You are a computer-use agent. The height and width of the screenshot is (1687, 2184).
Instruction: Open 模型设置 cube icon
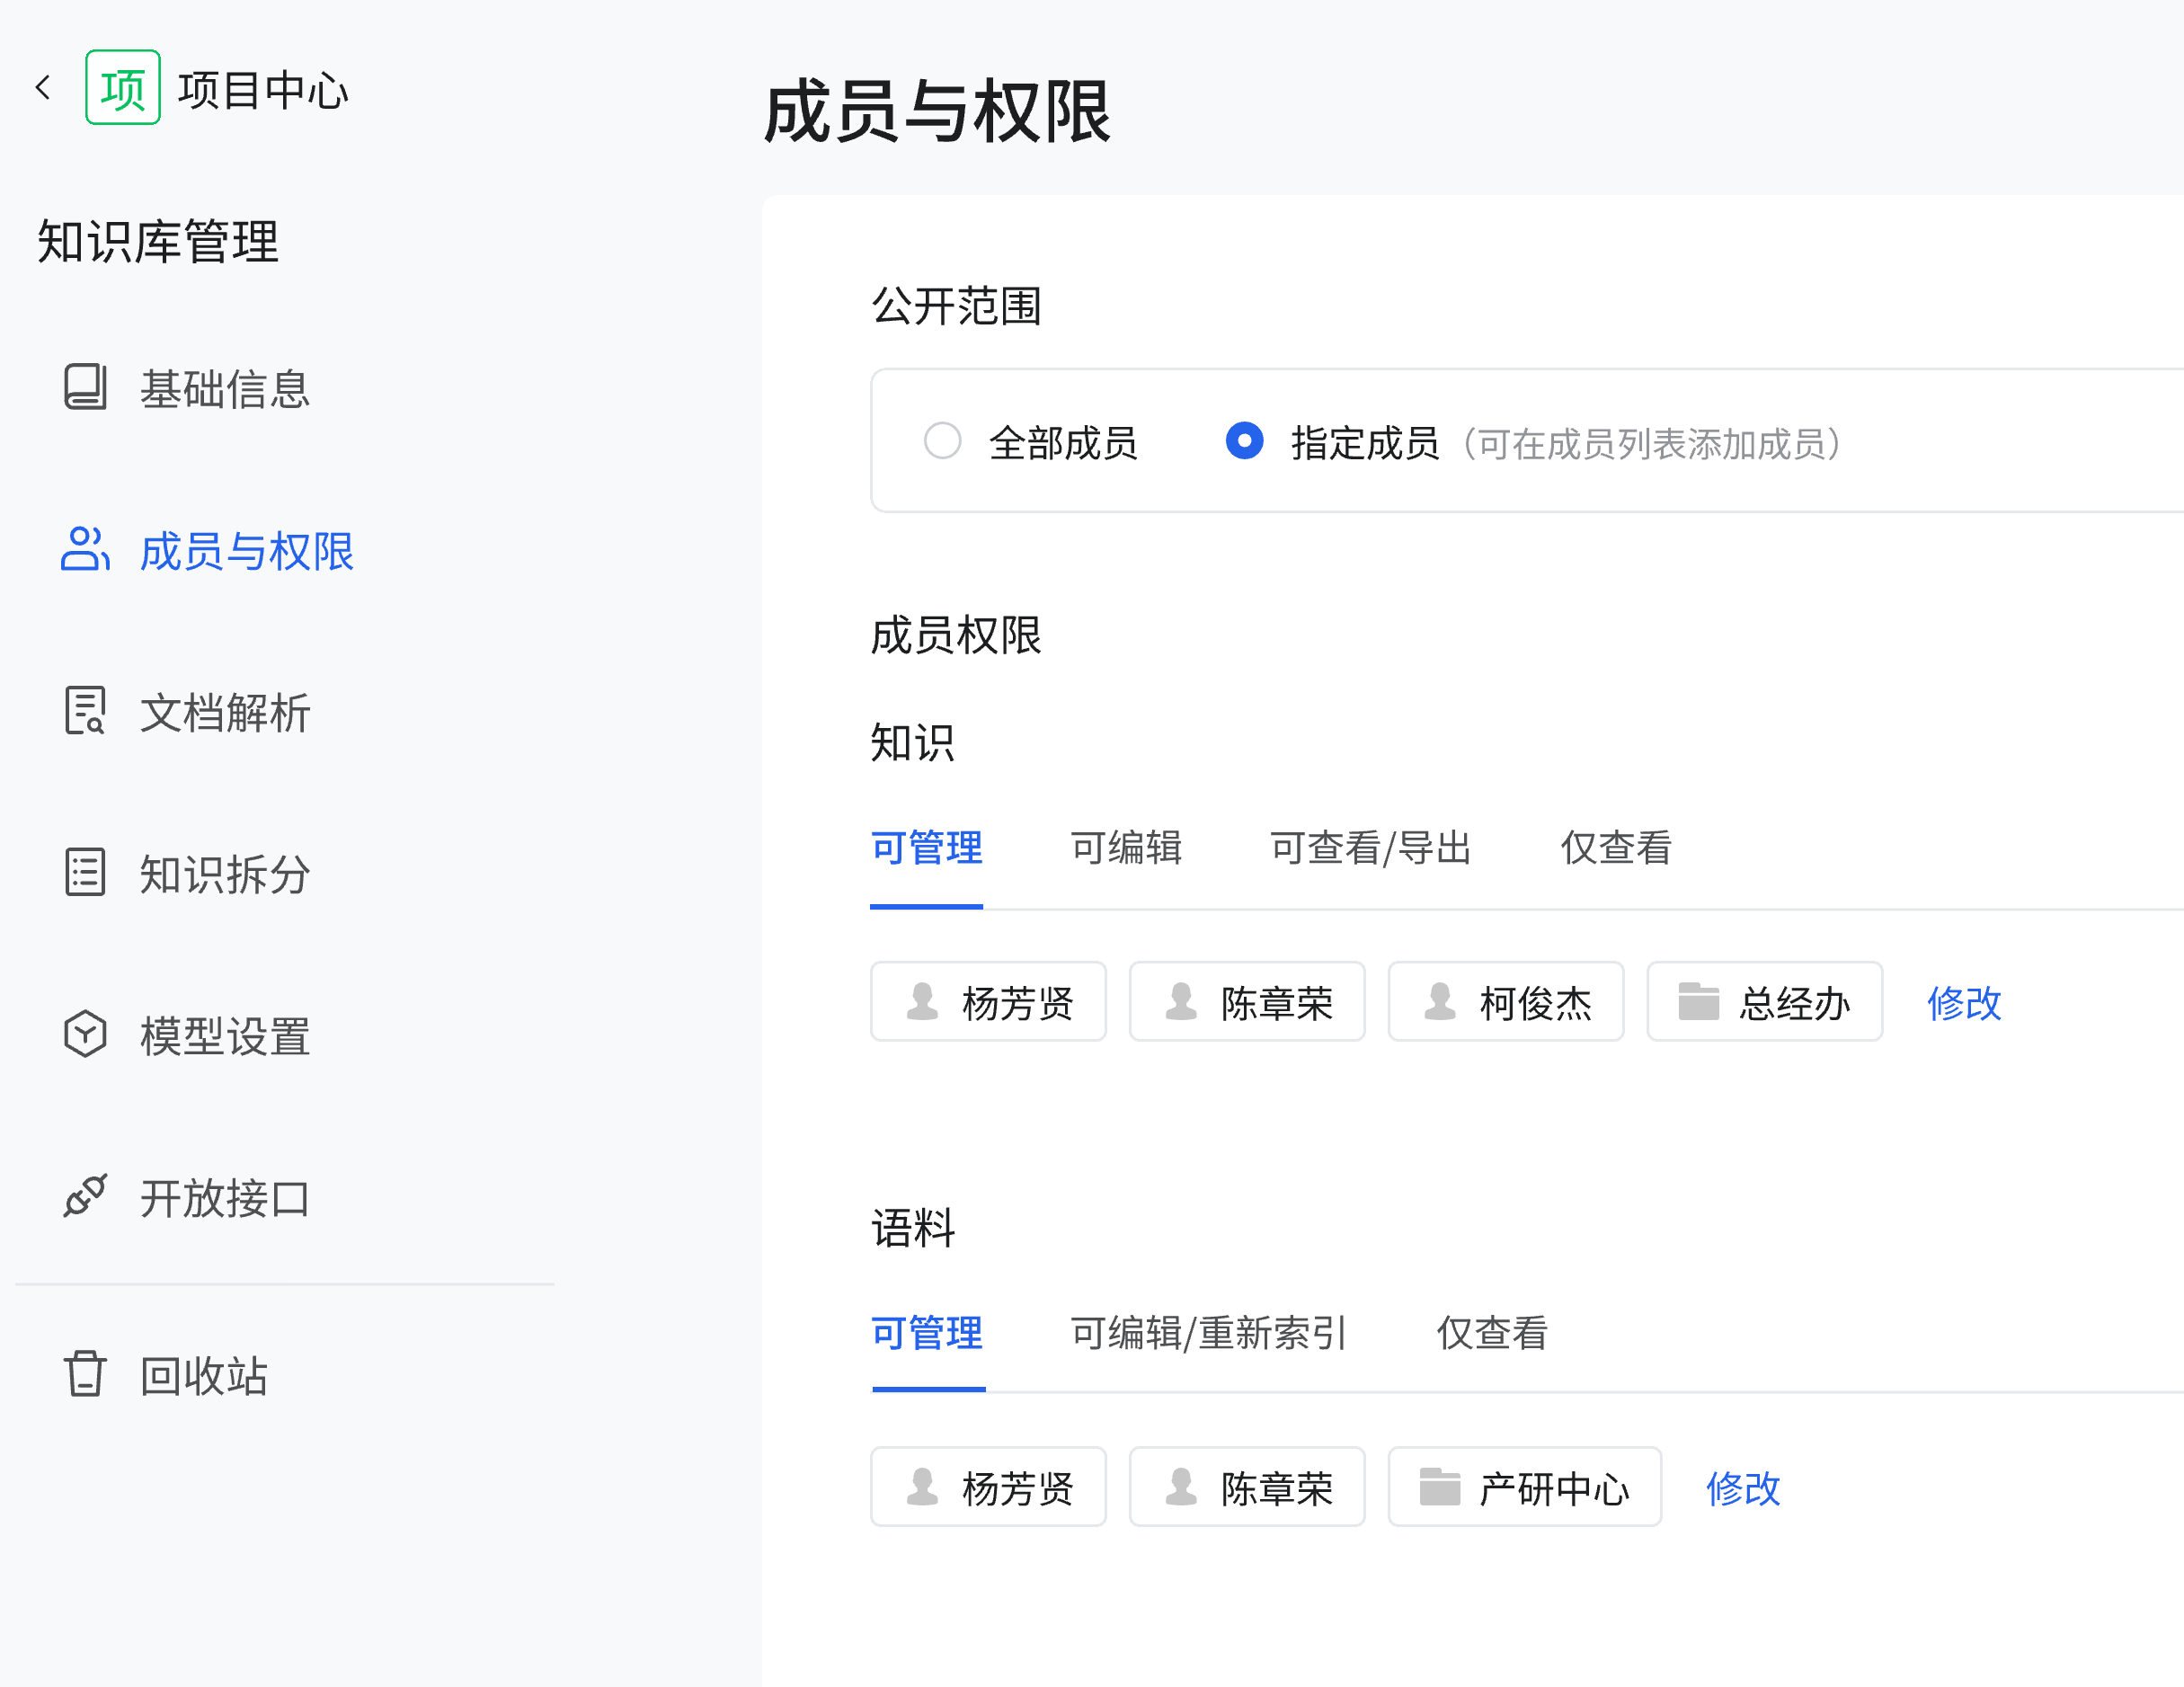(85, 1034)
